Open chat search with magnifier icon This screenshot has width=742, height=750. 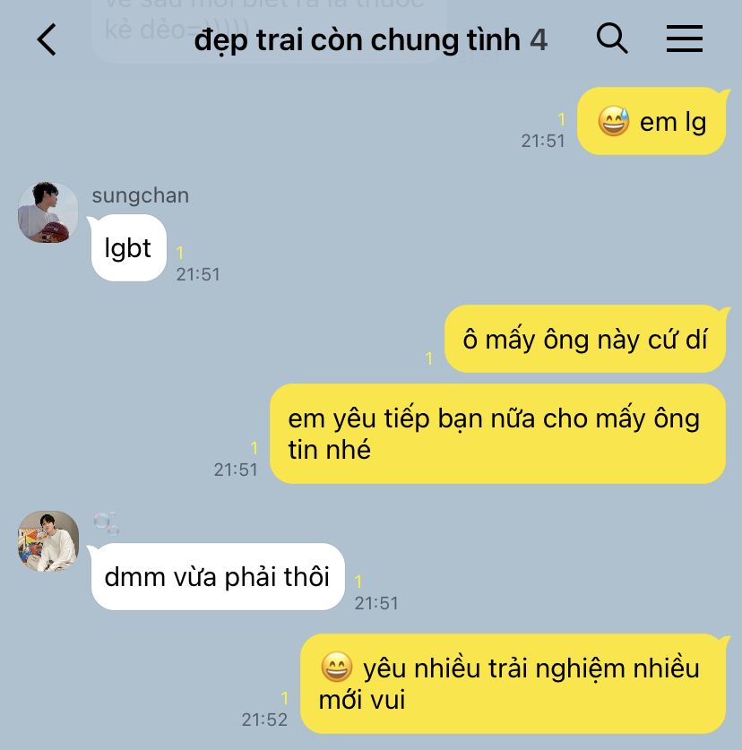612,38
